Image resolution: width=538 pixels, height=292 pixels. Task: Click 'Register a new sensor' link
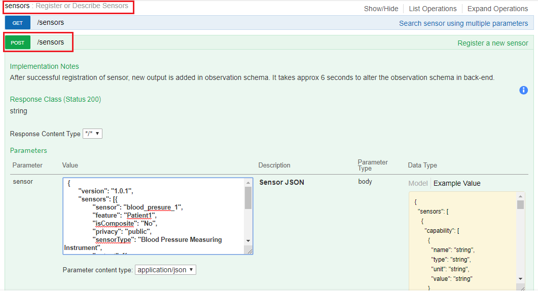coord(493,43)
